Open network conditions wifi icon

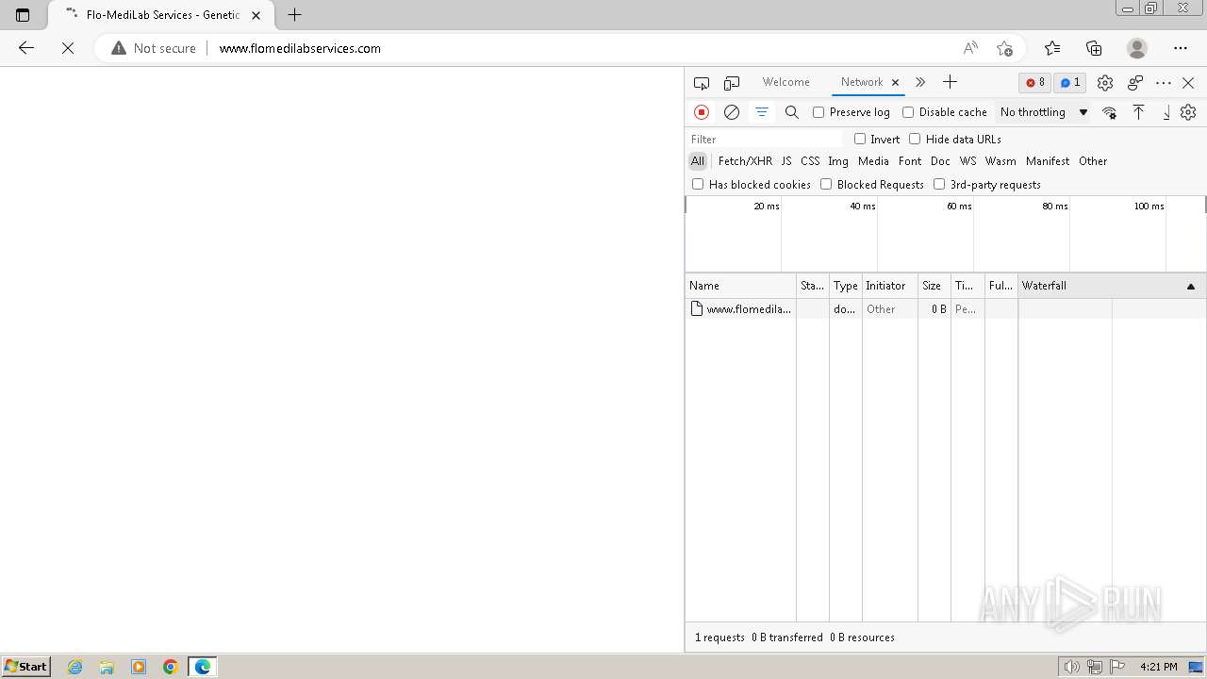[1109, 112]
